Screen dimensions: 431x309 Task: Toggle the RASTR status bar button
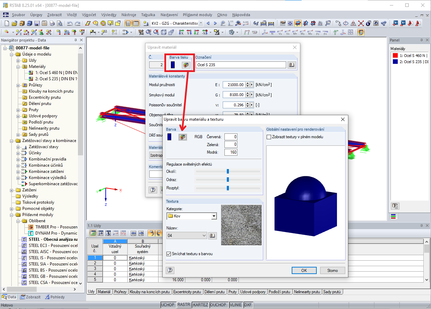coord(184,305)
